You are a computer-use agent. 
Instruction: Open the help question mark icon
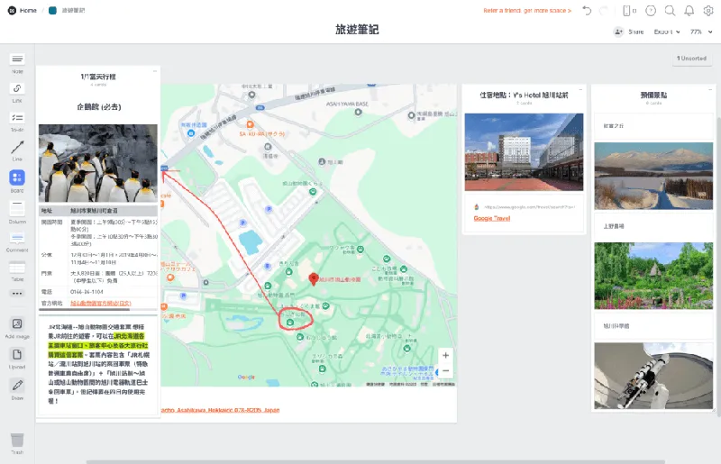pyautogui.click(x=650, y=11)
